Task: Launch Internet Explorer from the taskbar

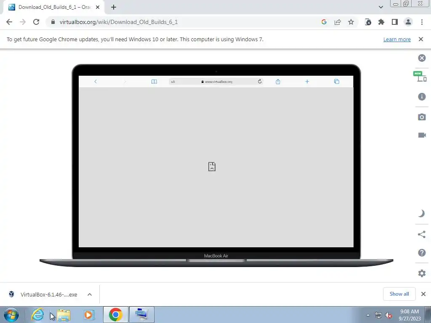Action: pos(37,315)
